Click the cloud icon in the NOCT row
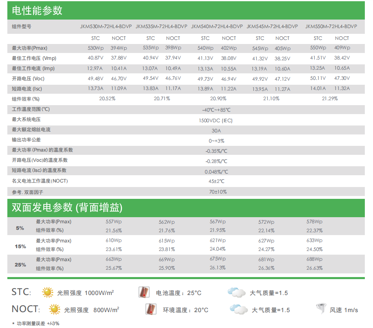Image resolution: width=373 pixels, height=328 pixels. pos(238,310)
